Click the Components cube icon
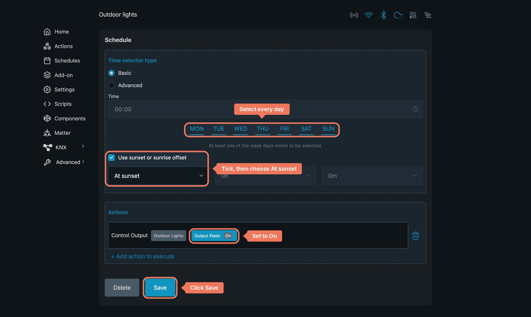The height and width of the screenshot is (317, 531). tap(47, 118)
